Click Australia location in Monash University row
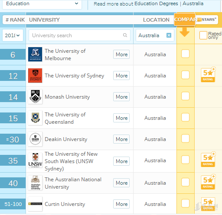 [x=155, y=97]
